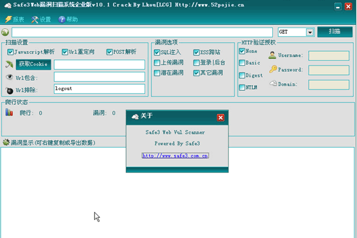357x238 pixels.
Task: Click the bar chart icon beside 爬行
Action: (9, 112)
